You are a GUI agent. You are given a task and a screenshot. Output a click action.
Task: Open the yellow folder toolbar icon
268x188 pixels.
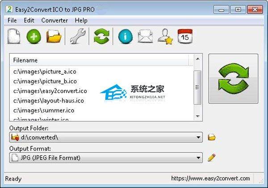pos(54,36)
